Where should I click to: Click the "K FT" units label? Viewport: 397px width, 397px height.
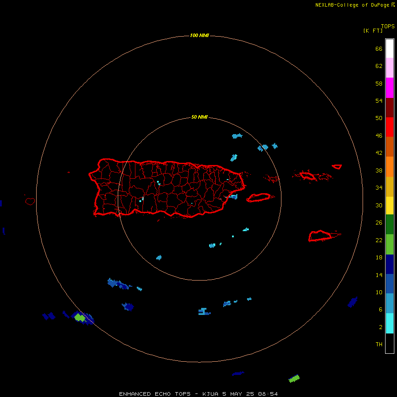coord(373,30)
